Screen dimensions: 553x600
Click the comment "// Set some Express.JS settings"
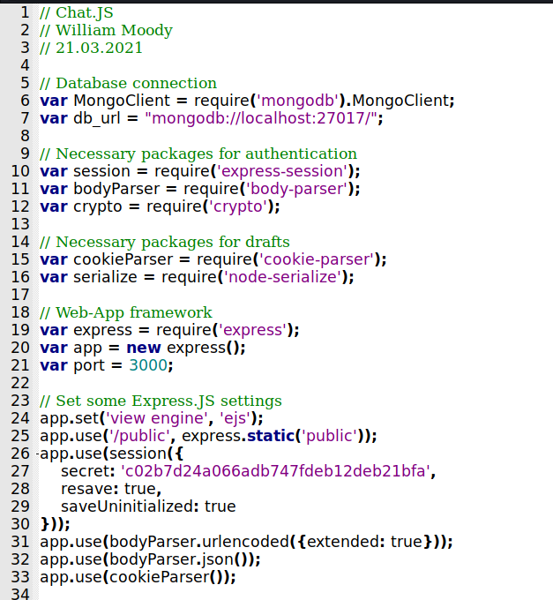(161, 401)
